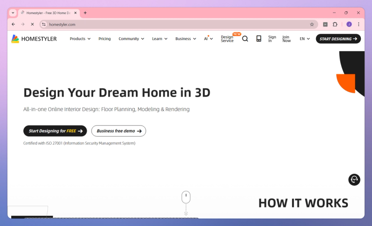Open the EN language selector
The height and width of the screenshot is (226, 372).
(x=305, y=39)
